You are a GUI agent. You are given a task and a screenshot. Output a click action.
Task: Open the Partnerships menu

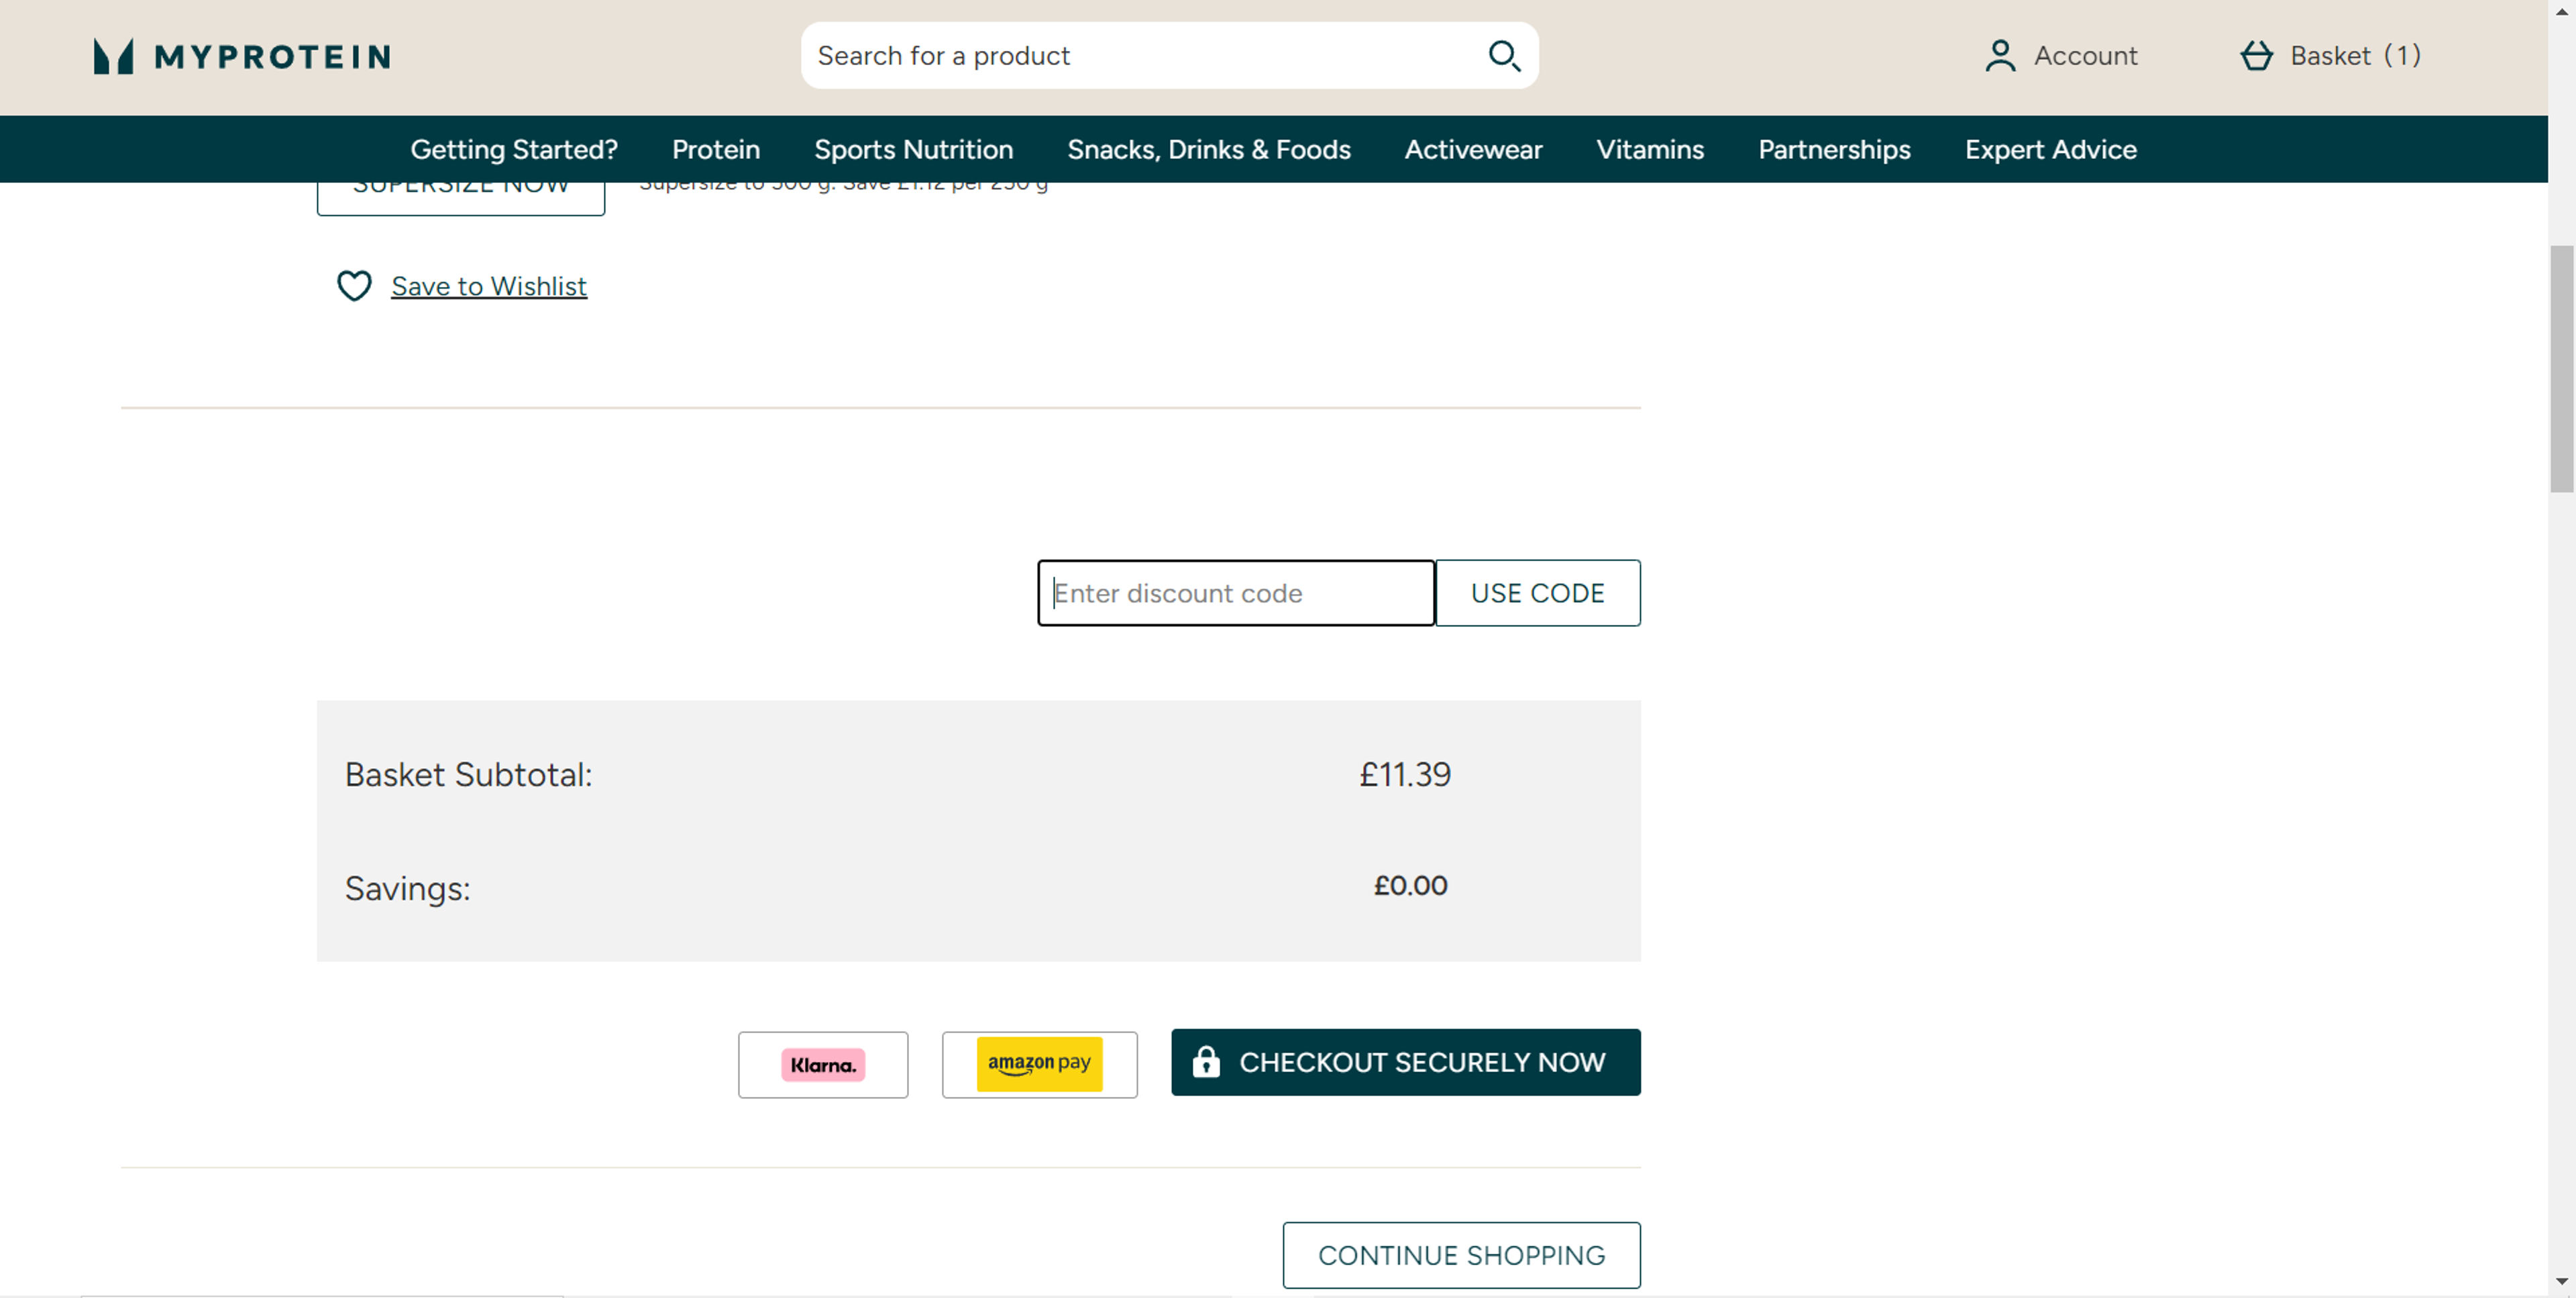[1834, 150]
